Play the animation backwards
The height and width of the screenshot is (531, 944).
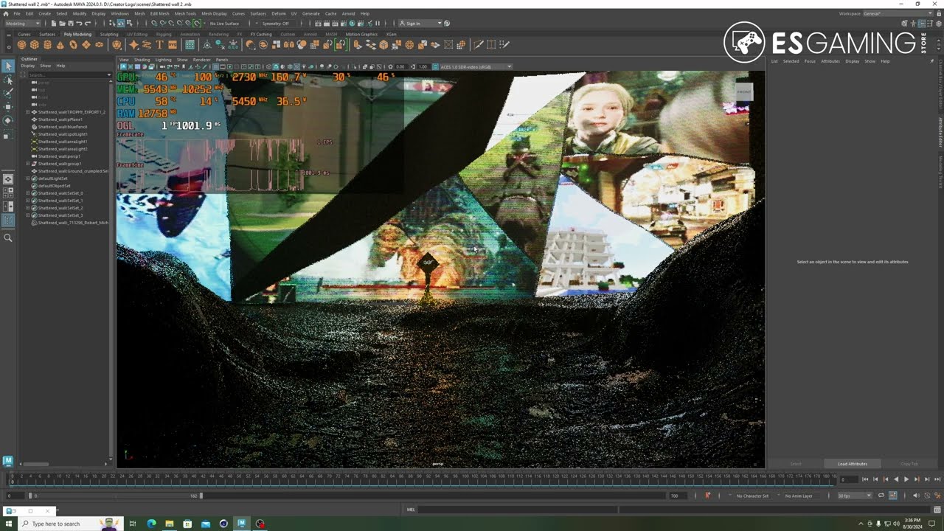coord(896,479)
